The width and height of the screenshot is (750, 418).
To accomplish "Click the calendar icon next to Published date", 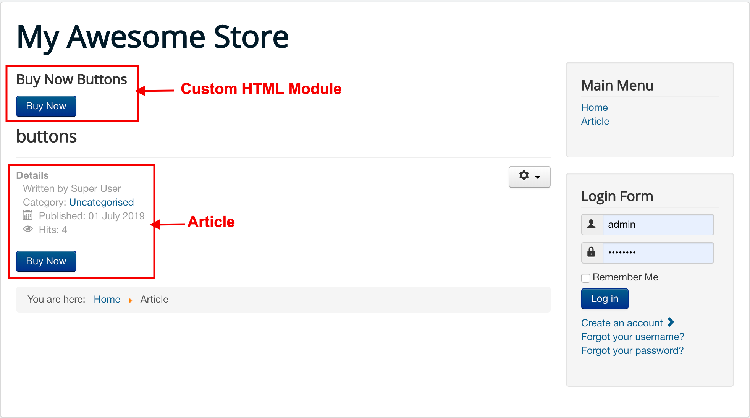I will (28, 215).
